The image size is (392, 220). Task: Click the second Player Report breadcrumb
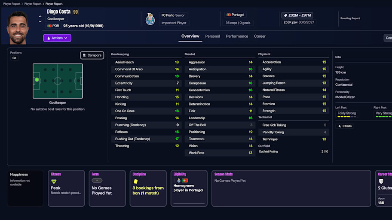pyautogui.click(x=33, y=4)
